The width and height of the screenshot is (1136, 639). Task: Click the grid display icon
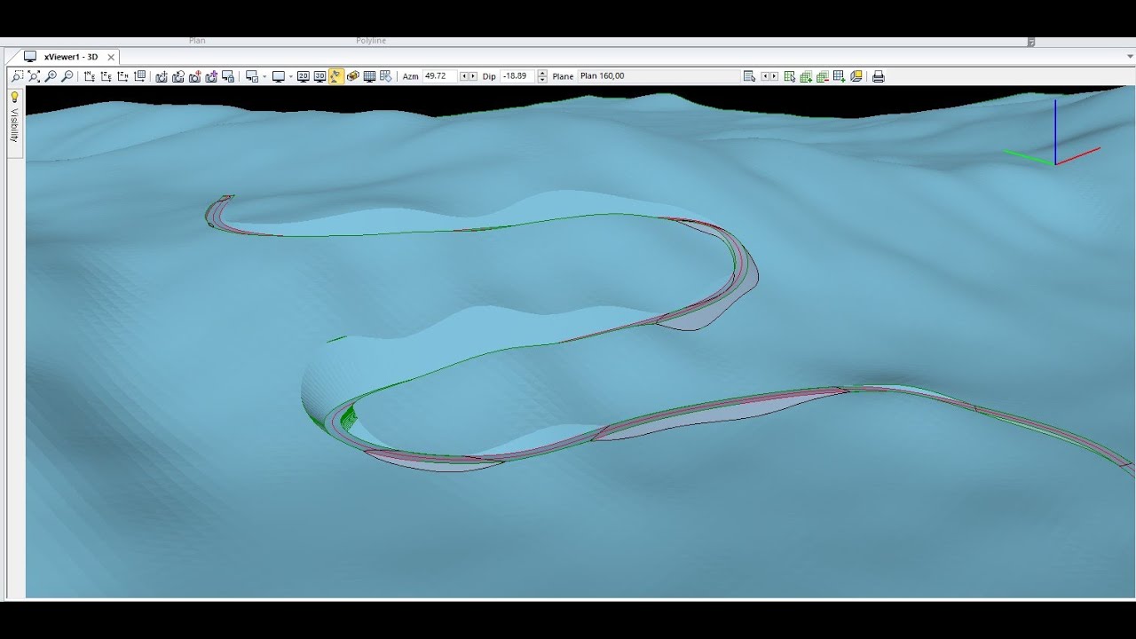pyautogui.click(x=369, y=76)
